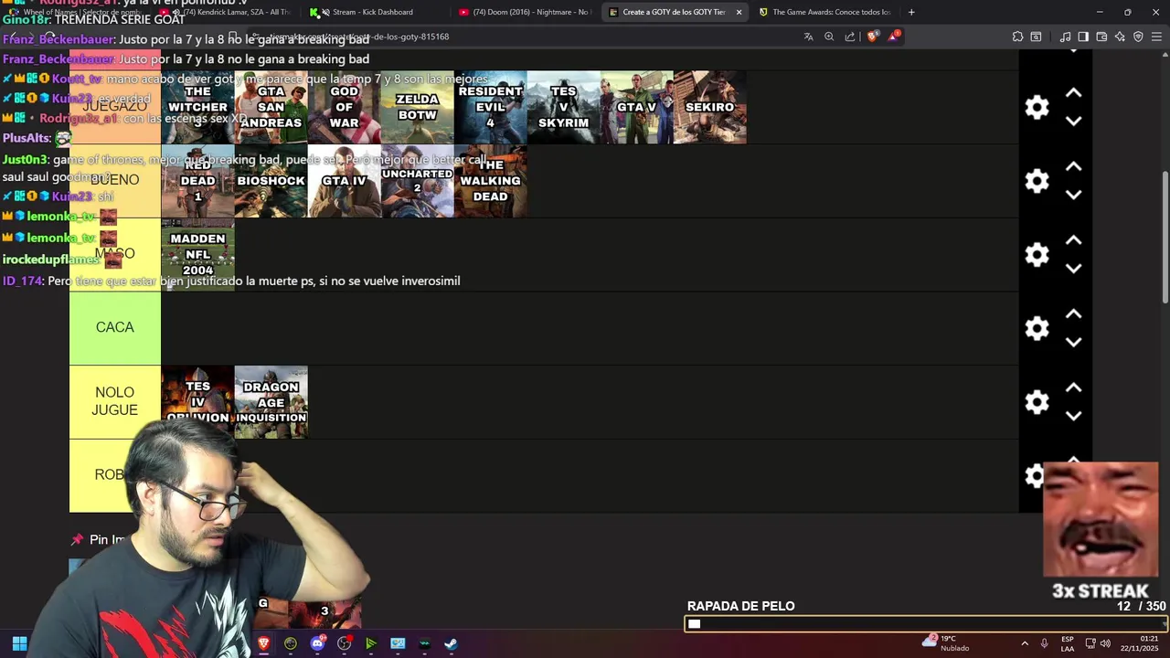
Task: Move the MASO row down with its arrow
Action: 1074,269
